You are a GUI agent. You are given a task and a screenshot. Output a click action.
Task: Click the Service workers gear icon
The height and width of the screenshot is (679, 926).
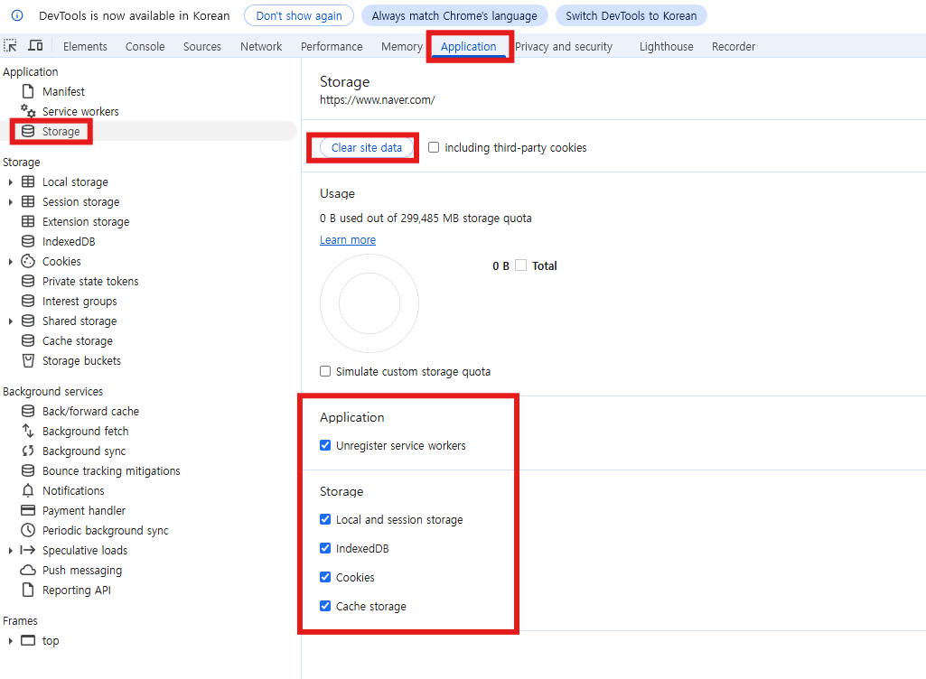[x=28, y=111]
